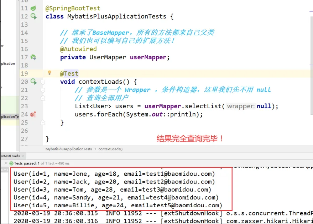The image size is (313, 224).
Task: Toggle the fold marker on line 22
Action: (43, 98)
